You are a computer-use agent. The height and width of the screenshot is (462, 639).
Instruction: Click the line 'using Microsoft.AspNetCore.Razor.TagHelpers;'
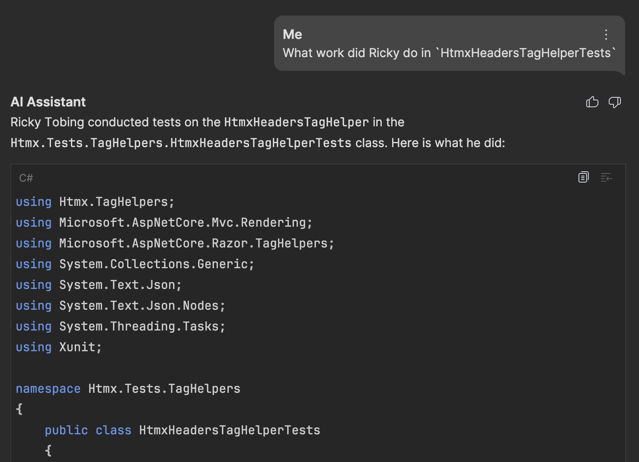click(x=175, y=244)
